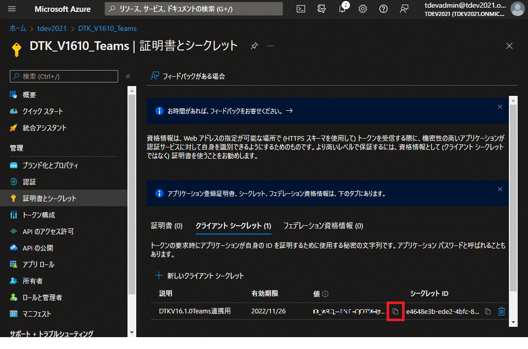
Task: Click content pane scrollbar up arrow
Action: 513,101
